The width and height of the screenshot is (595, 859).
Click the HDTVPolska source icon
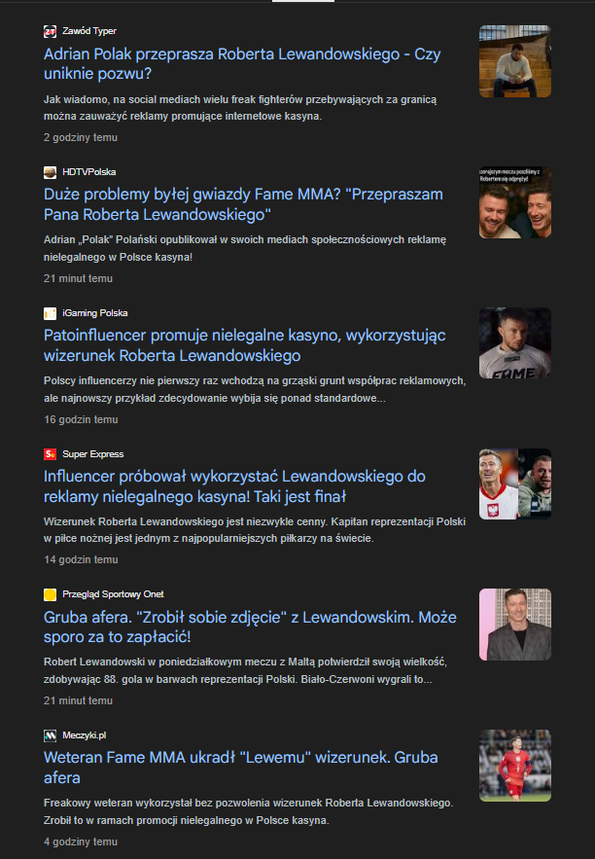(x=50, y=172)
